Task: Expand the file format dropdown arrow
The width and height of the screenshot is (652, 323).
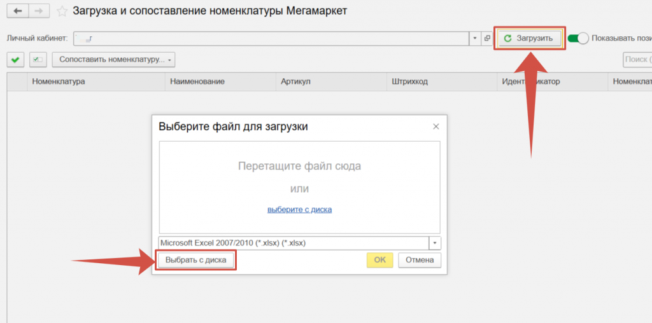Action: point(435,243)
